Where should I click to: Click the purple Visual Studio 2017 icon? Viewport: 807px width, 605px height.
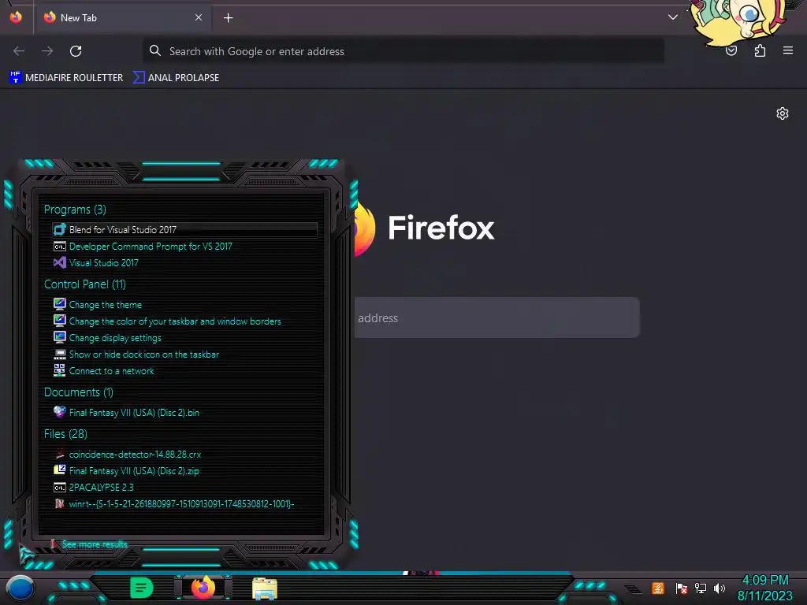60,263
